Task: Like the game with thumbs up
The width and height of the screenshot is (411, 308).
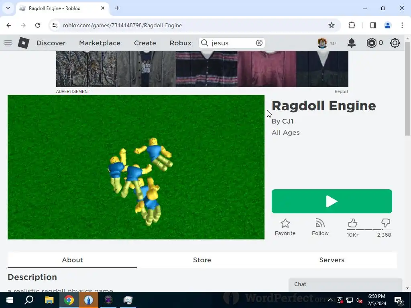Action: pyautogui.click(x=353, y=223)
